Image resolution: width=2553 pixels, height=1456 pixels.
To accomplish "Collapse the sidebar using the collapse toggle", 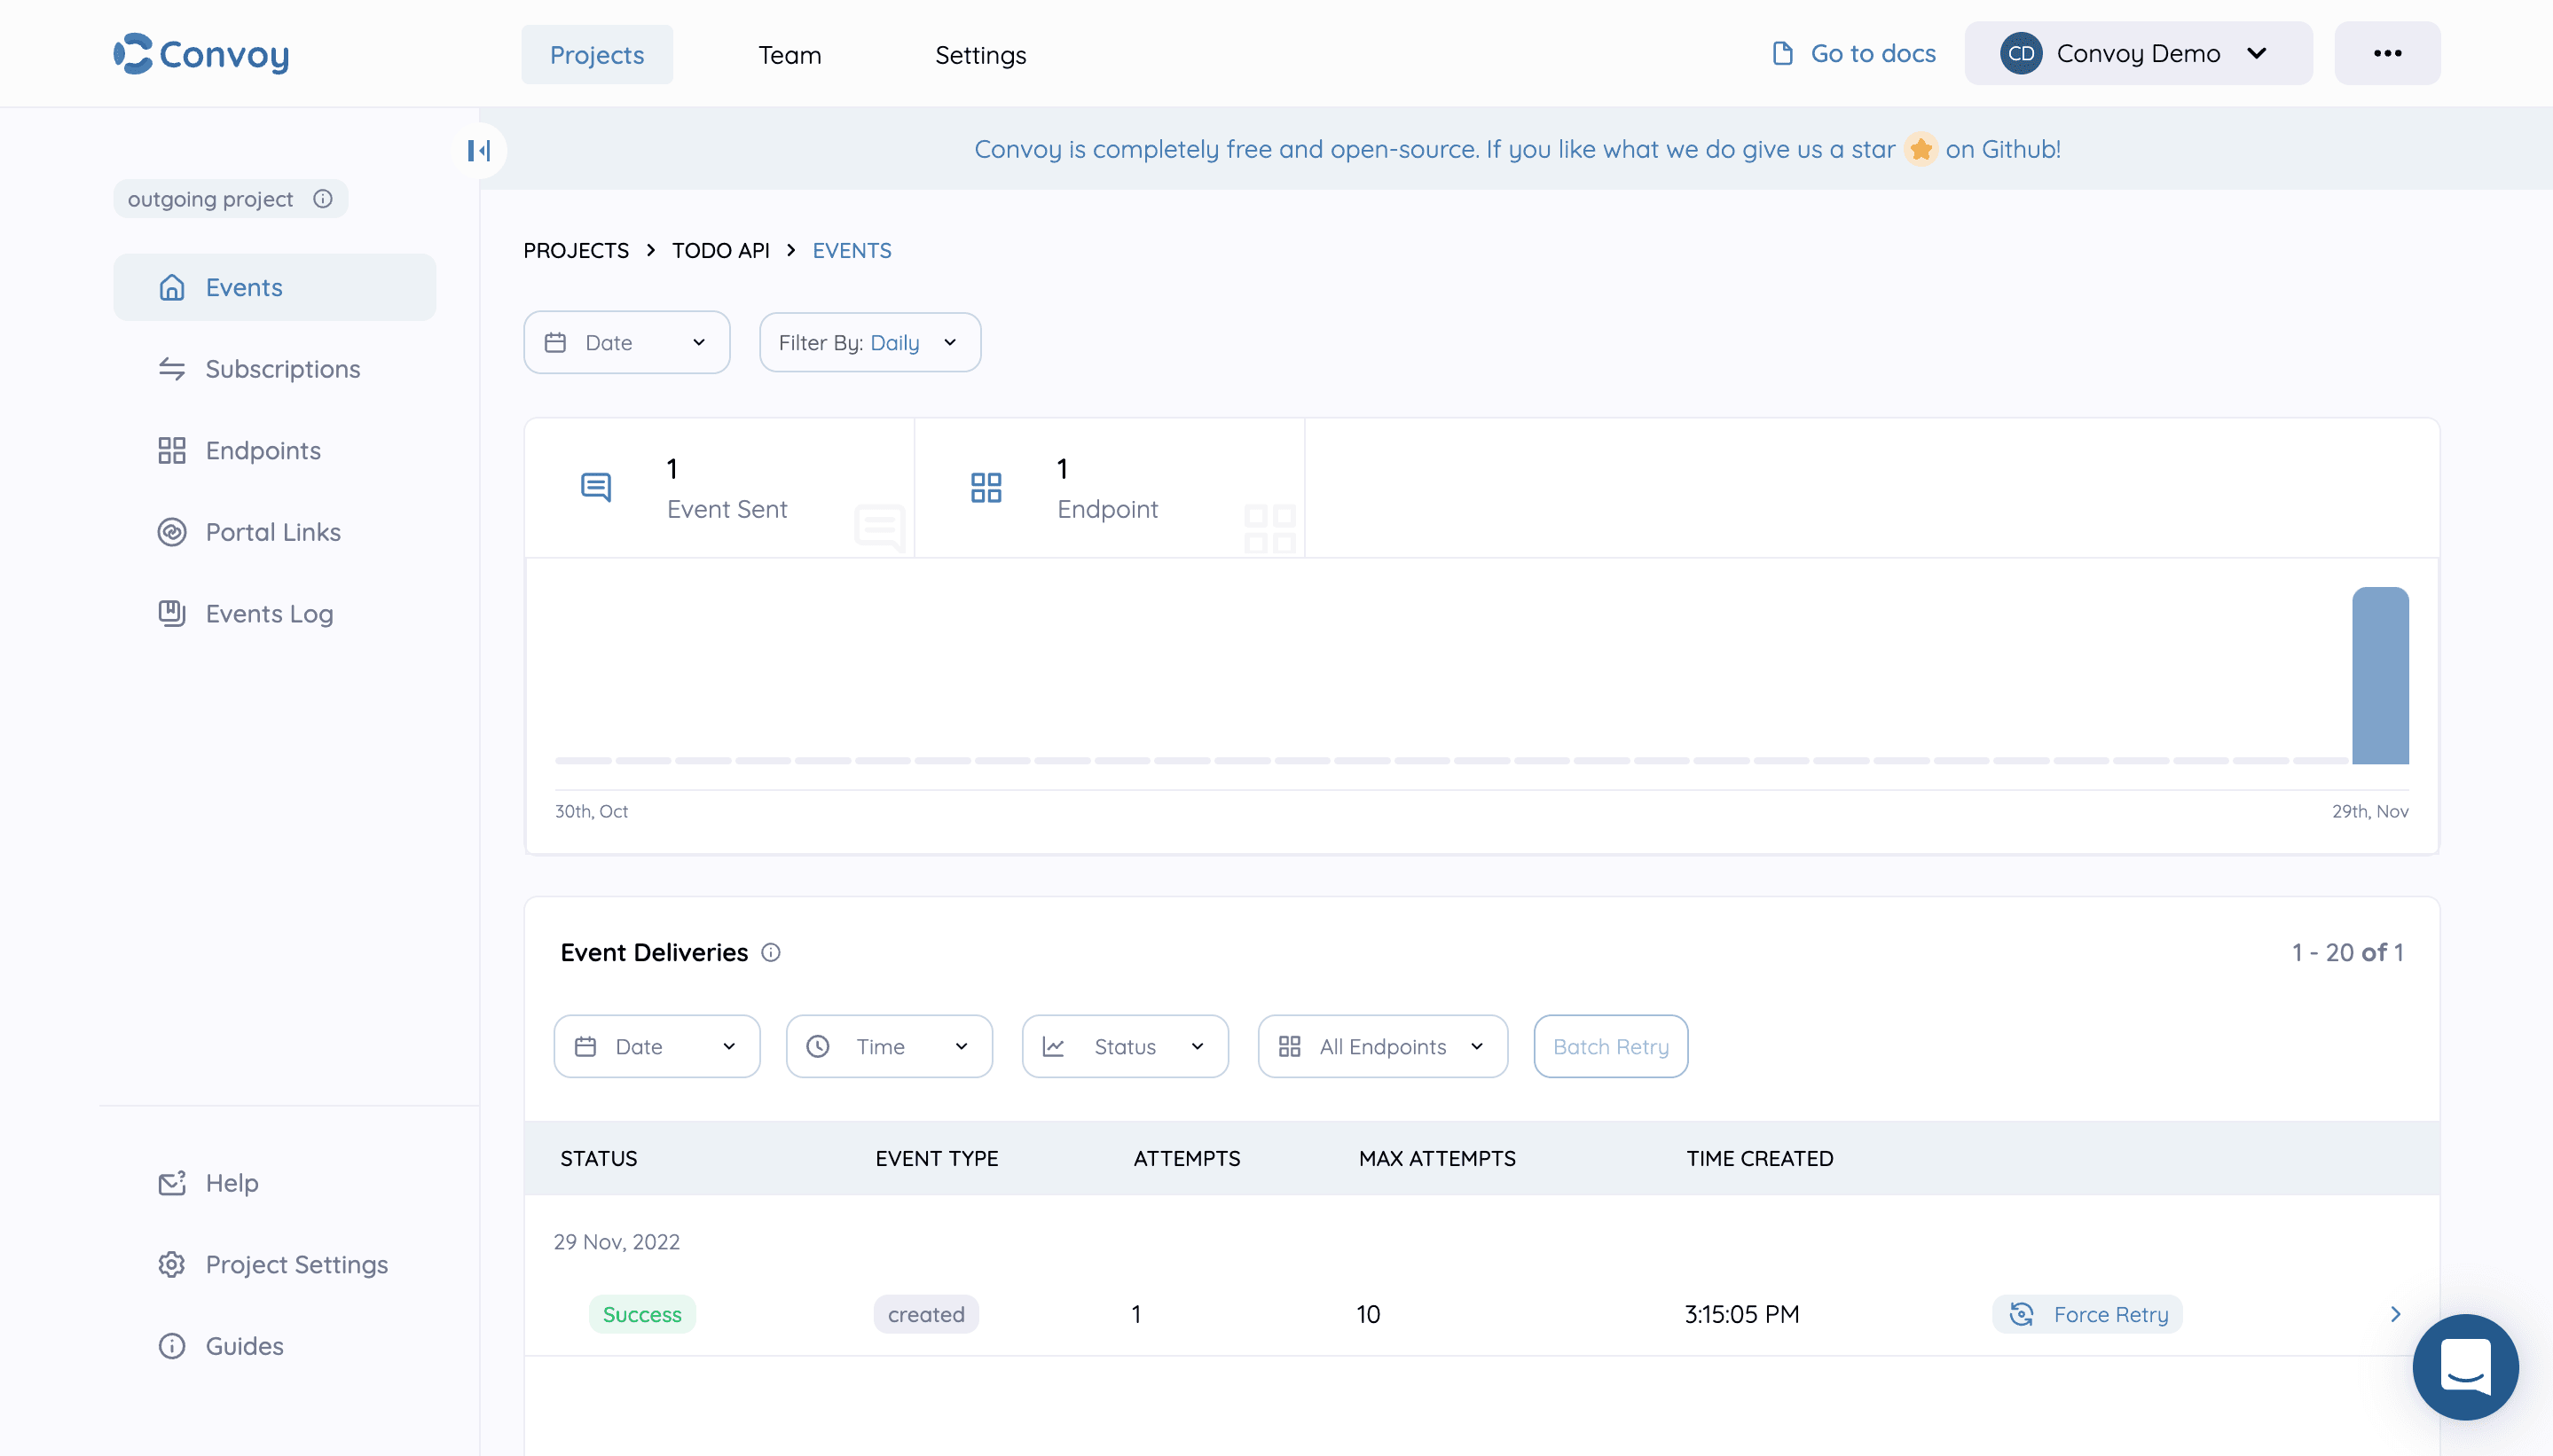I will [x=479, y=150].
